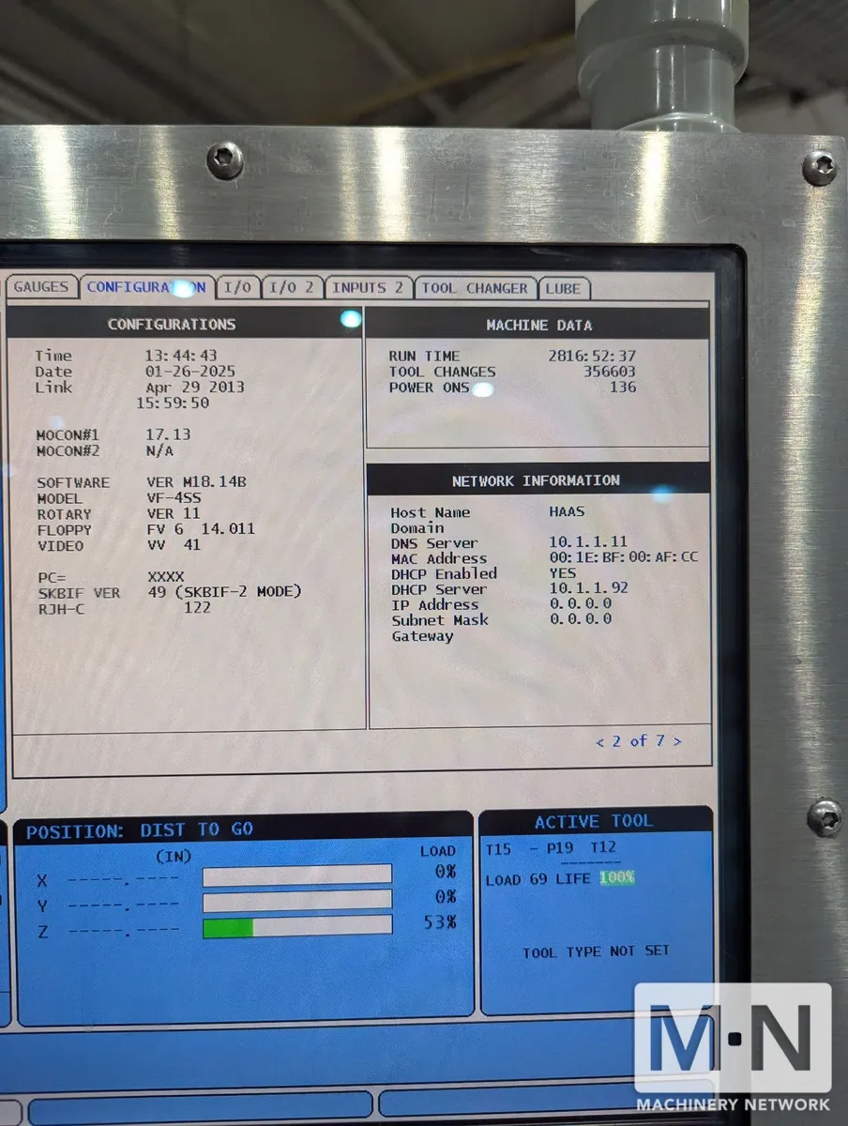Screen dimensions: 848x1126
Task: Click the TOOL TYPE NOT SET text
Action: point(596,951)
